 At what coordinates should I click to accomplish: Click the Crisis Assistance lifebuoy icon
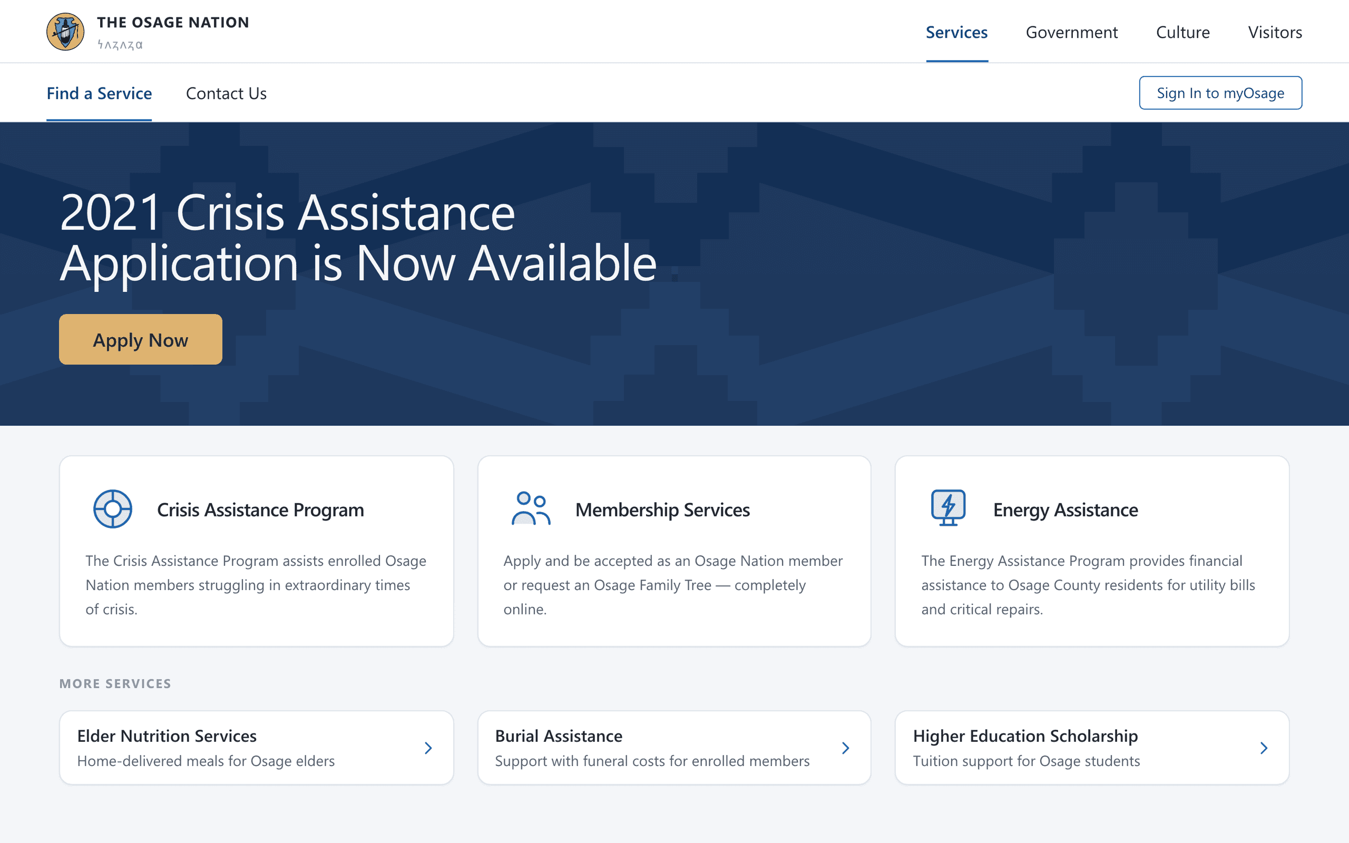click(113, 509)
